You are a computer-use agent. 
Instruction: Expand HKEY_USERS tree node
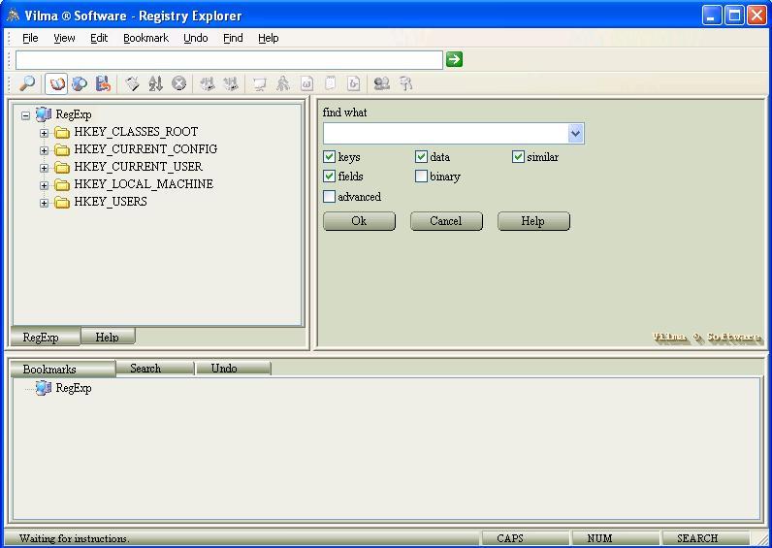(44, 203)
